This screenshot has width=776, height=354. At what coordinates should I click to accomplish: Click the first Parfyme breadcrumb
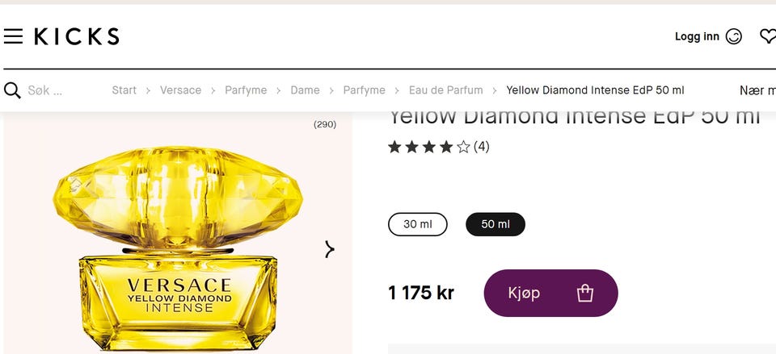tap(246, 90)
